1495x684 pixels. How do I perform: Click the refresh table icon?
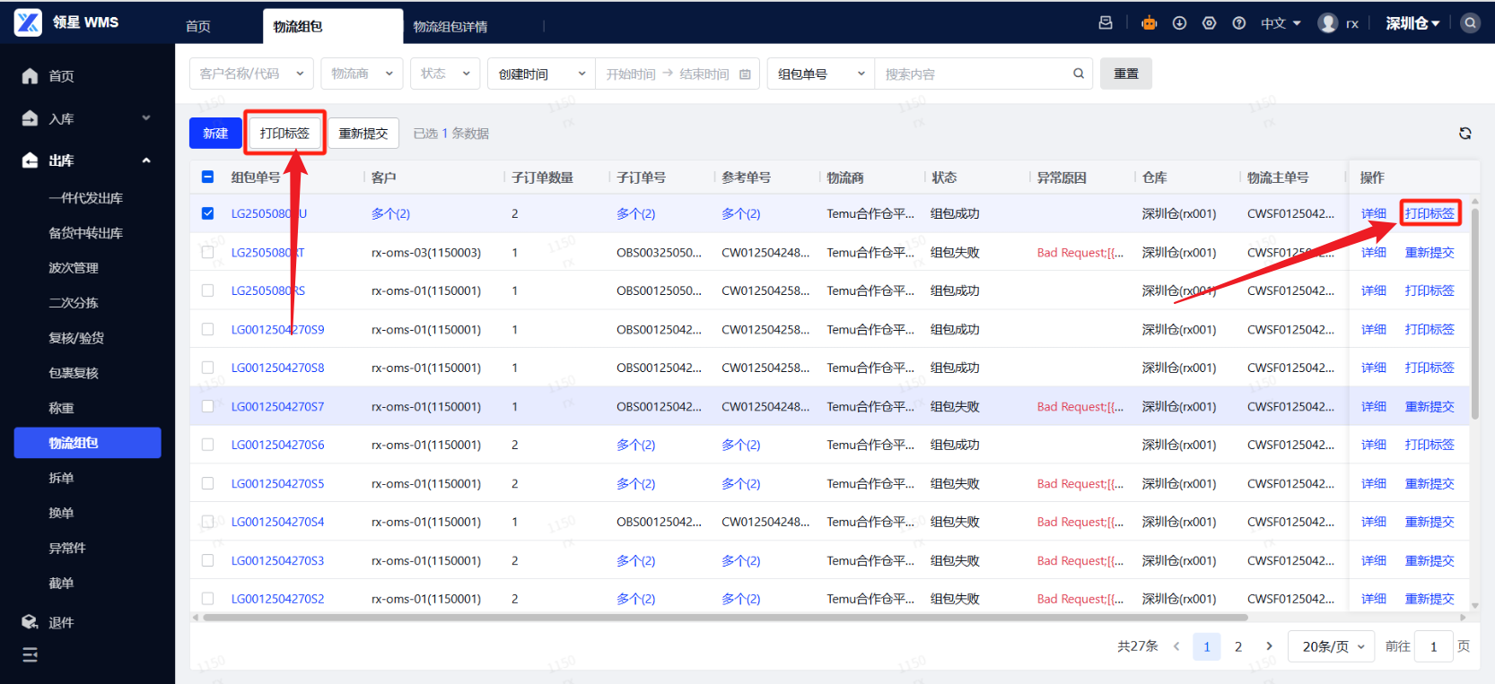1464,134
